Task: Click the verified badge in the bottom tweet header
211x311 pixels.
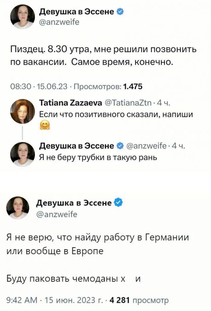Action: coord(118,203)
